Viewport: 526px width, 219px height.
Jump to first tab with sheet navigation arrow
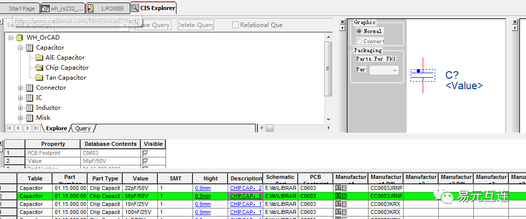click(10, 128)
